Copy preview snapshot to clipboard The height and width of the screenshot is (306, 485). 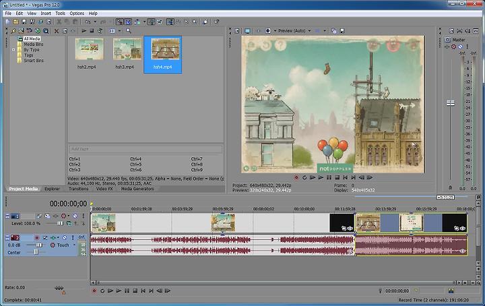tap(333, 30)
